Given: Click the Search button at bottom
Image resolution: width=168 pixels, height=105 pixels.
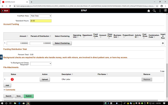Looking at the screenshot, I should click(8, 96).
